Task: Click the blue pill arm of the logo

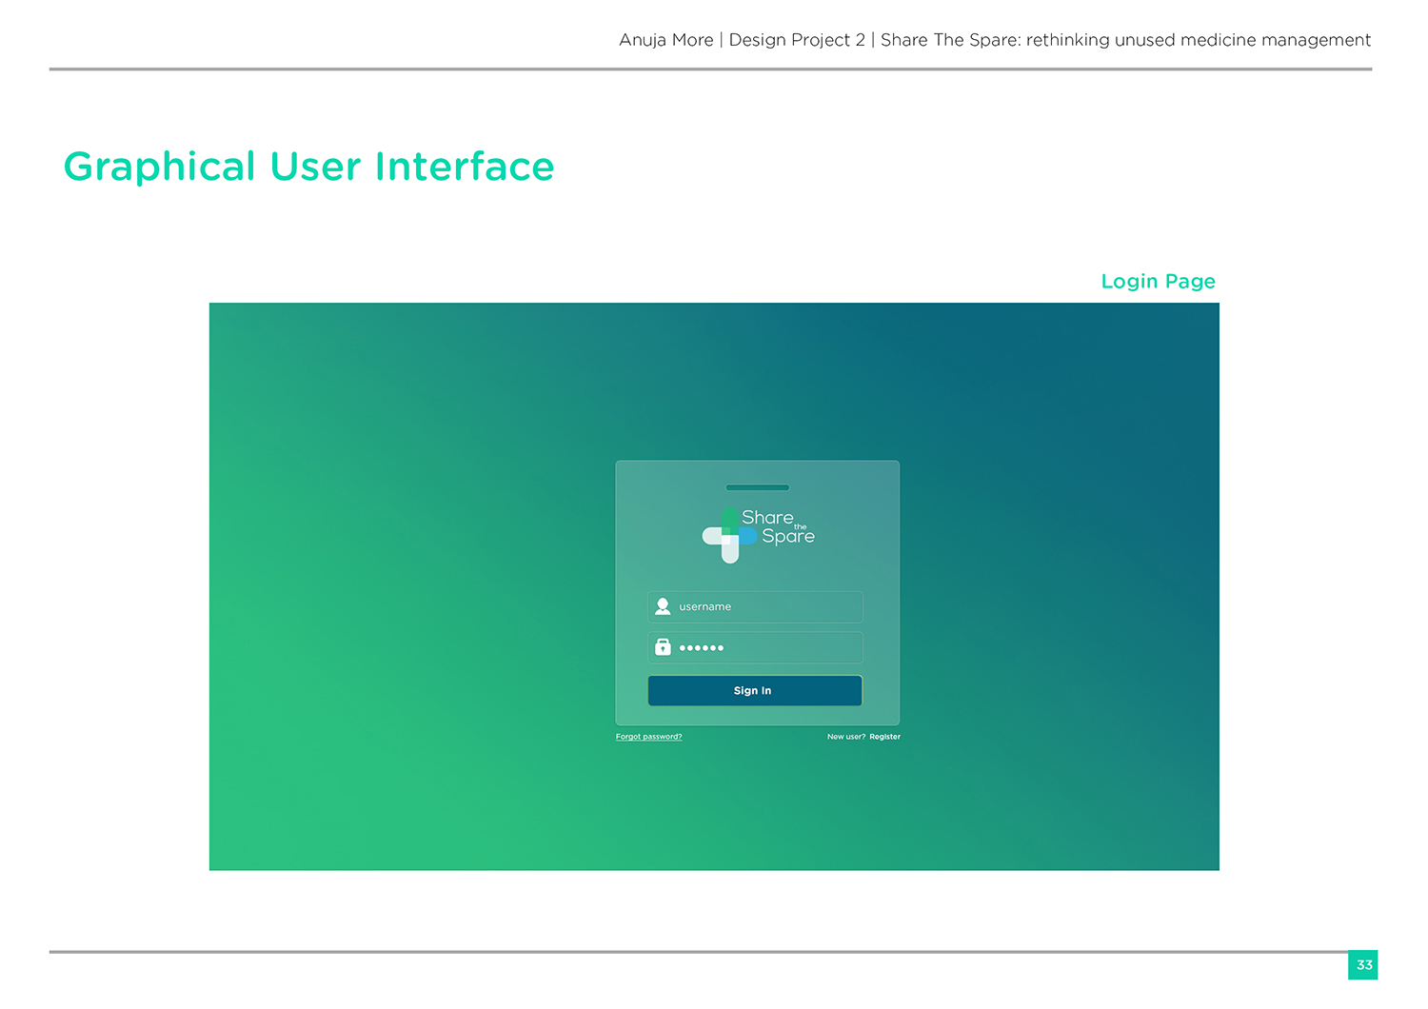Action: click(x=747, y=537)
